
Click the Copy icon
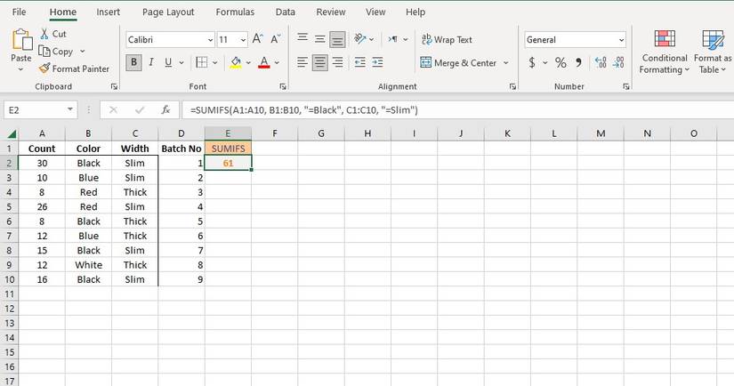[x=44, y=51]
